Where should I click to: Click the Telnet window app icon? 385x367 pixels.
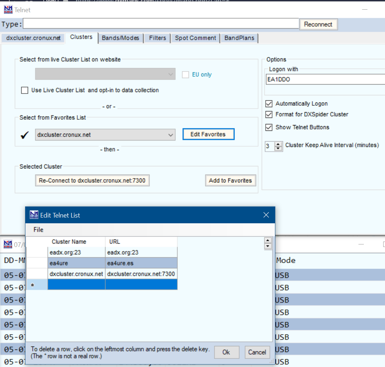8,10
